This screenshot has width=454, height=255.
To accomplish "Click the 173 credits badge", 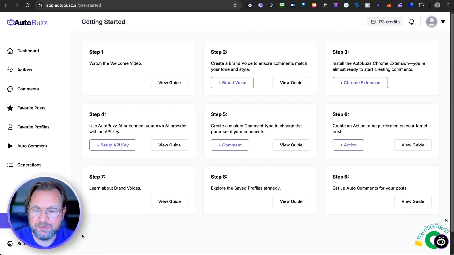I will 385,22.
